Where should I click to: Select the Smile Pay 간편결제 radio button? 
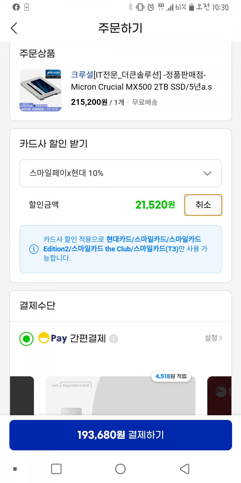(x=27, y=339)
